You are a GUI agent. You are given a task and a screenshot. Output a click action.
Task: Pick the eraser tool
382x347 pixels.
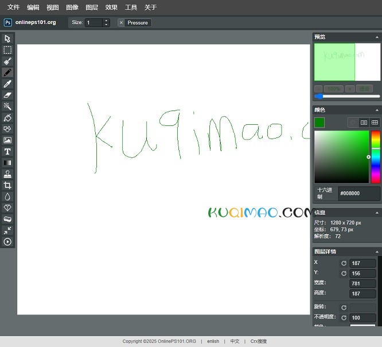7,95
